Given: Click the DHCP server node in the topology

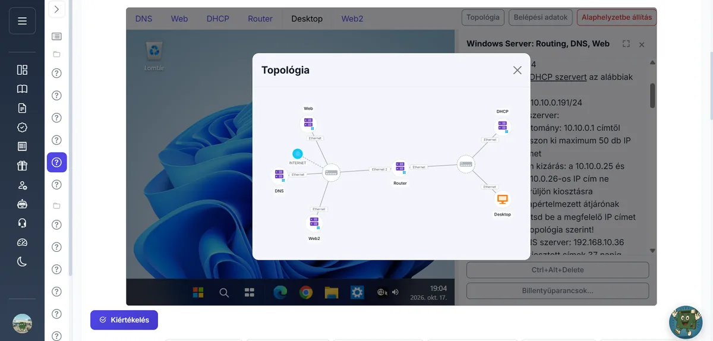Looking at the screenshot, I should pyautogui.click(x=503, y=126).
